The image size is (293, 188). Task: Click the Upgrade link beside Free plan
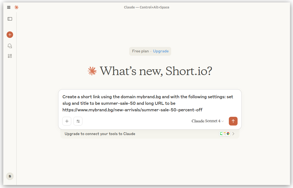161,51
